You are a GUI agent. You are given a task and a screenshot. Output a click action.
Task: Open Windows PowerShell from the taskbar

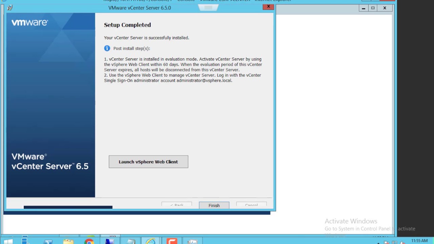[48, 241]
